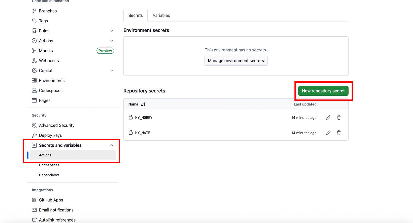Click the Email notifications envelope icon
This screenshot has width=413, height=223.
tap(34, 210)
